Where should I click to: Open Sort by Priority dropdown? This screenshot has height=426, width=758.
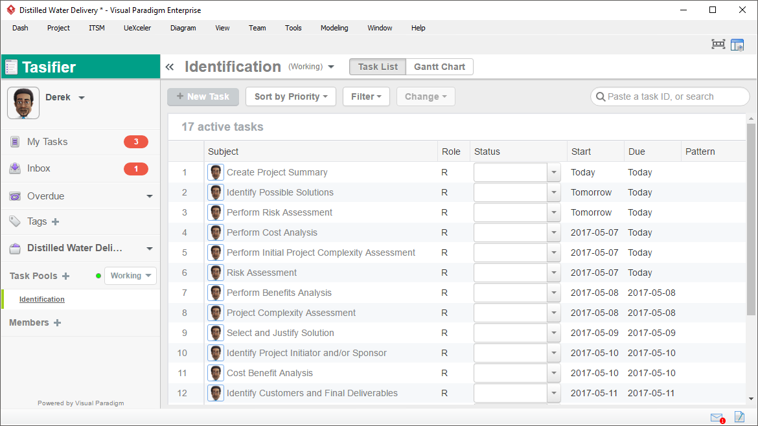pos(291,96)
